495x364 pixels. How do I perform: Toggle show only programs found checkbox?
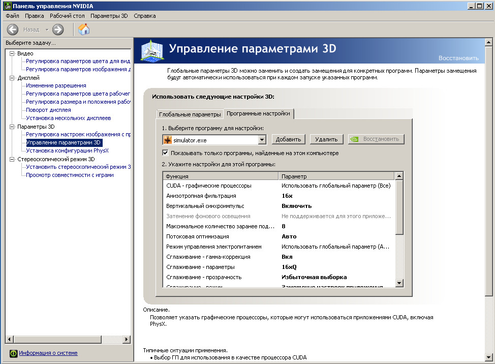pos(165,153)
